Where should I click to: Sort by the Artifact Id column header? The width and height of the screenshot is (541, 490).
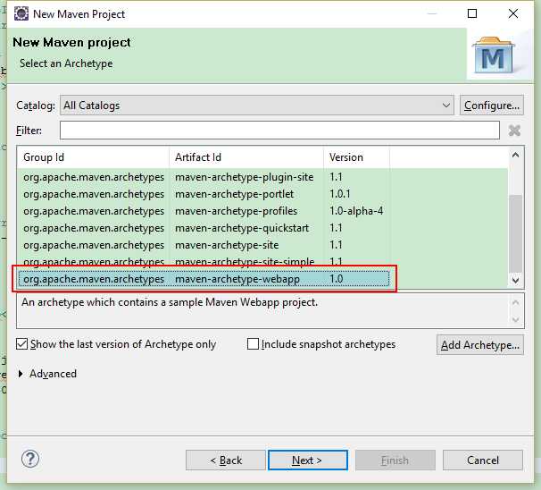[x=246, y=157]
